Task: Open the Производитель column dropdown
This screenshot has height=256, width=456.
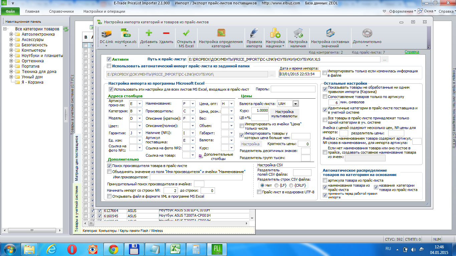Action: [193, 111]
